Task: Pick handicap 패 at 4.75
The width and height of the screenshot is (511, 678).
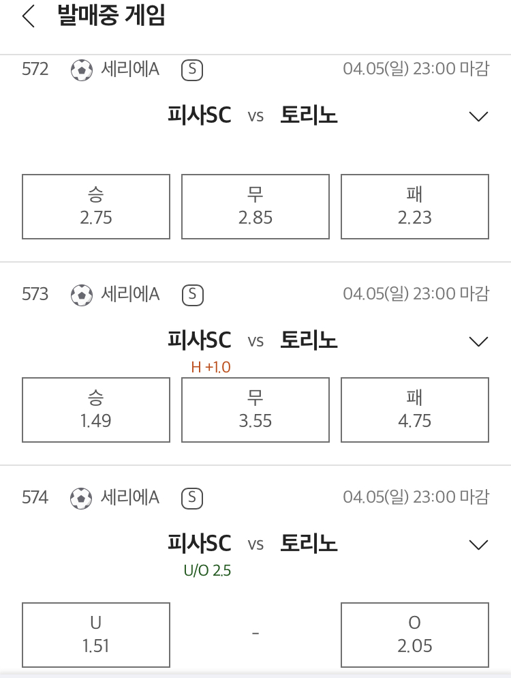Action: tap(415, 410)
